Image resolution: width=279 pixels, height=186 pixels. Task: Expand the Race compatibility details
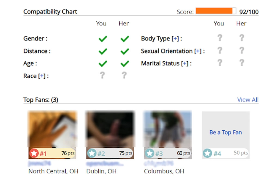pos(42,76)
